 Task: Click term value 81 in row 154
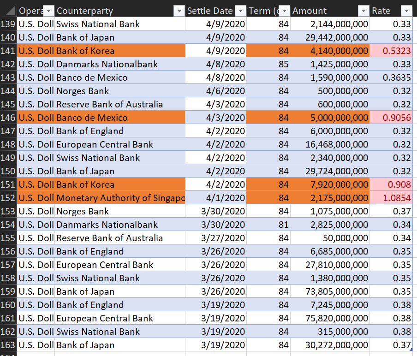[x=268, y=225]
